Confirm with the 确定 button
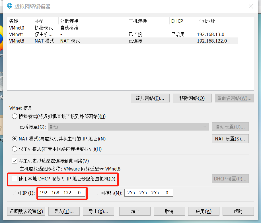 135,211
